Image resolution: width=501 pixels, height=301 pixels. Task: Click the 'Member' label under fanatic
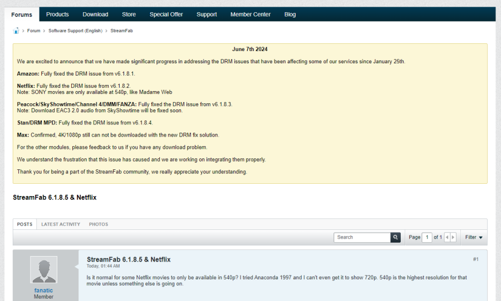43,297
